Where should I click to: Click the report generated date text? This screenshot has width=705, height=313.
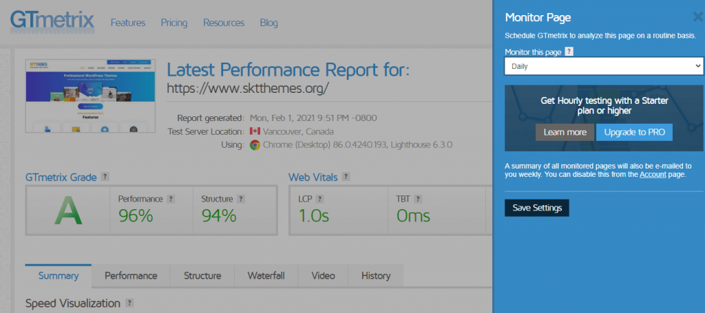(x=313, y=118)
